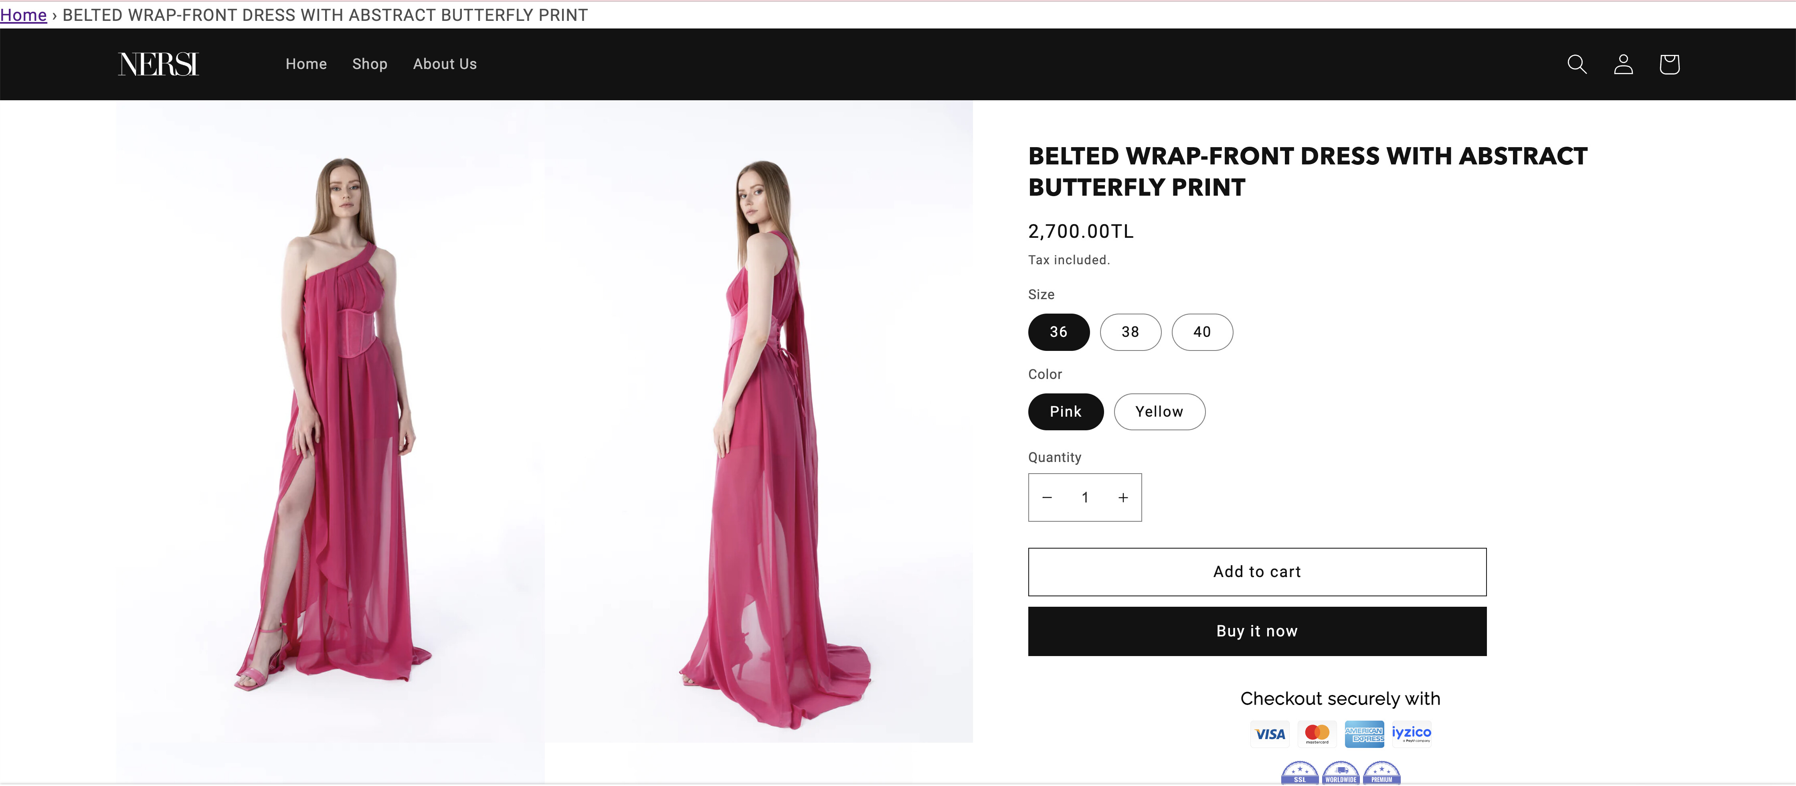Click the quantity input field
This screenshot has height=786, width=1796.
pos(1085,497)
